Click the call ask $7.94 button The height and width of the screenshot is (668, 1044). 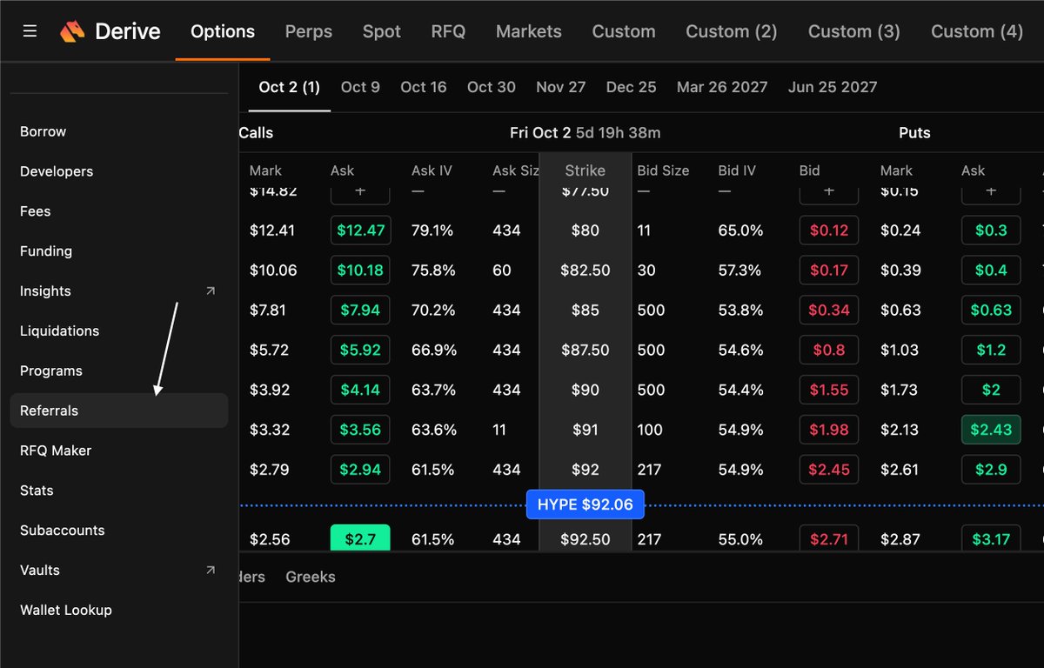360,311
